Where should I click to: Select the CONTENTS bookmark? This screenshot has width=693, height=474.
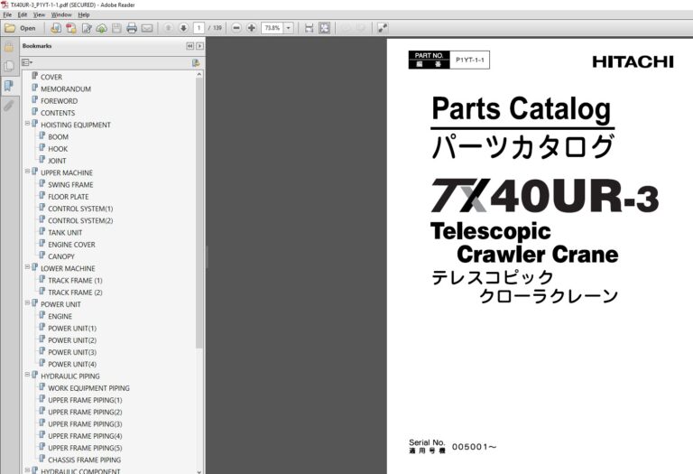pyautogui.click(x=58, y=113)
